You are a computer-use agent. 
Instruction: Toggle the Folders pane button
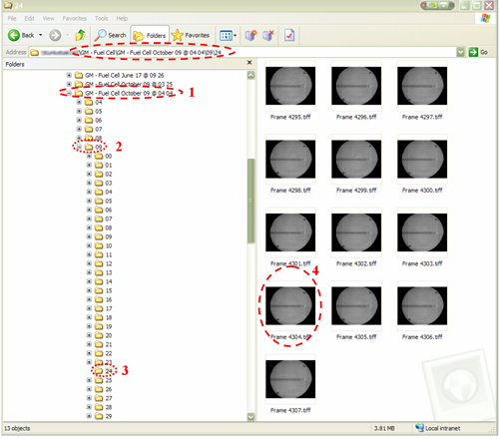coord(150,35)
